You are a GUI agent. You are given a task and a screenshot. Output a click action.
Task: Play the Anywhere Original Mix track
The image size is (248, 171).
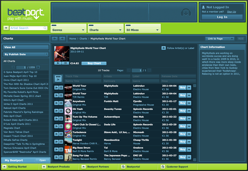(56, 103)
